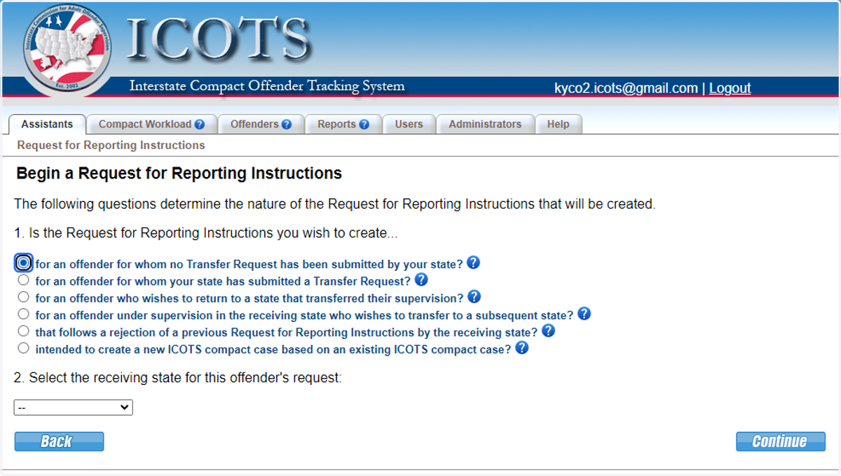Show help for subsequent state transfer option

[x=584, y=314]
